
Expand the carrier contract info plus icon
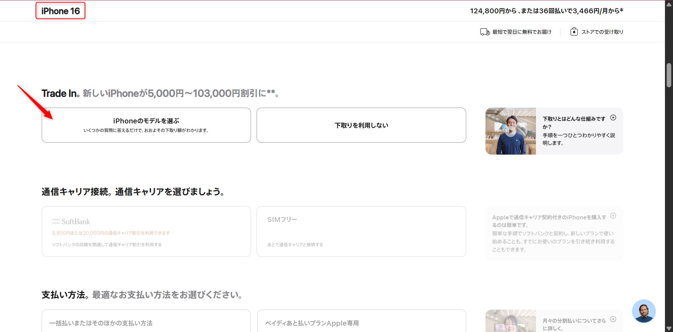[613, 216]
